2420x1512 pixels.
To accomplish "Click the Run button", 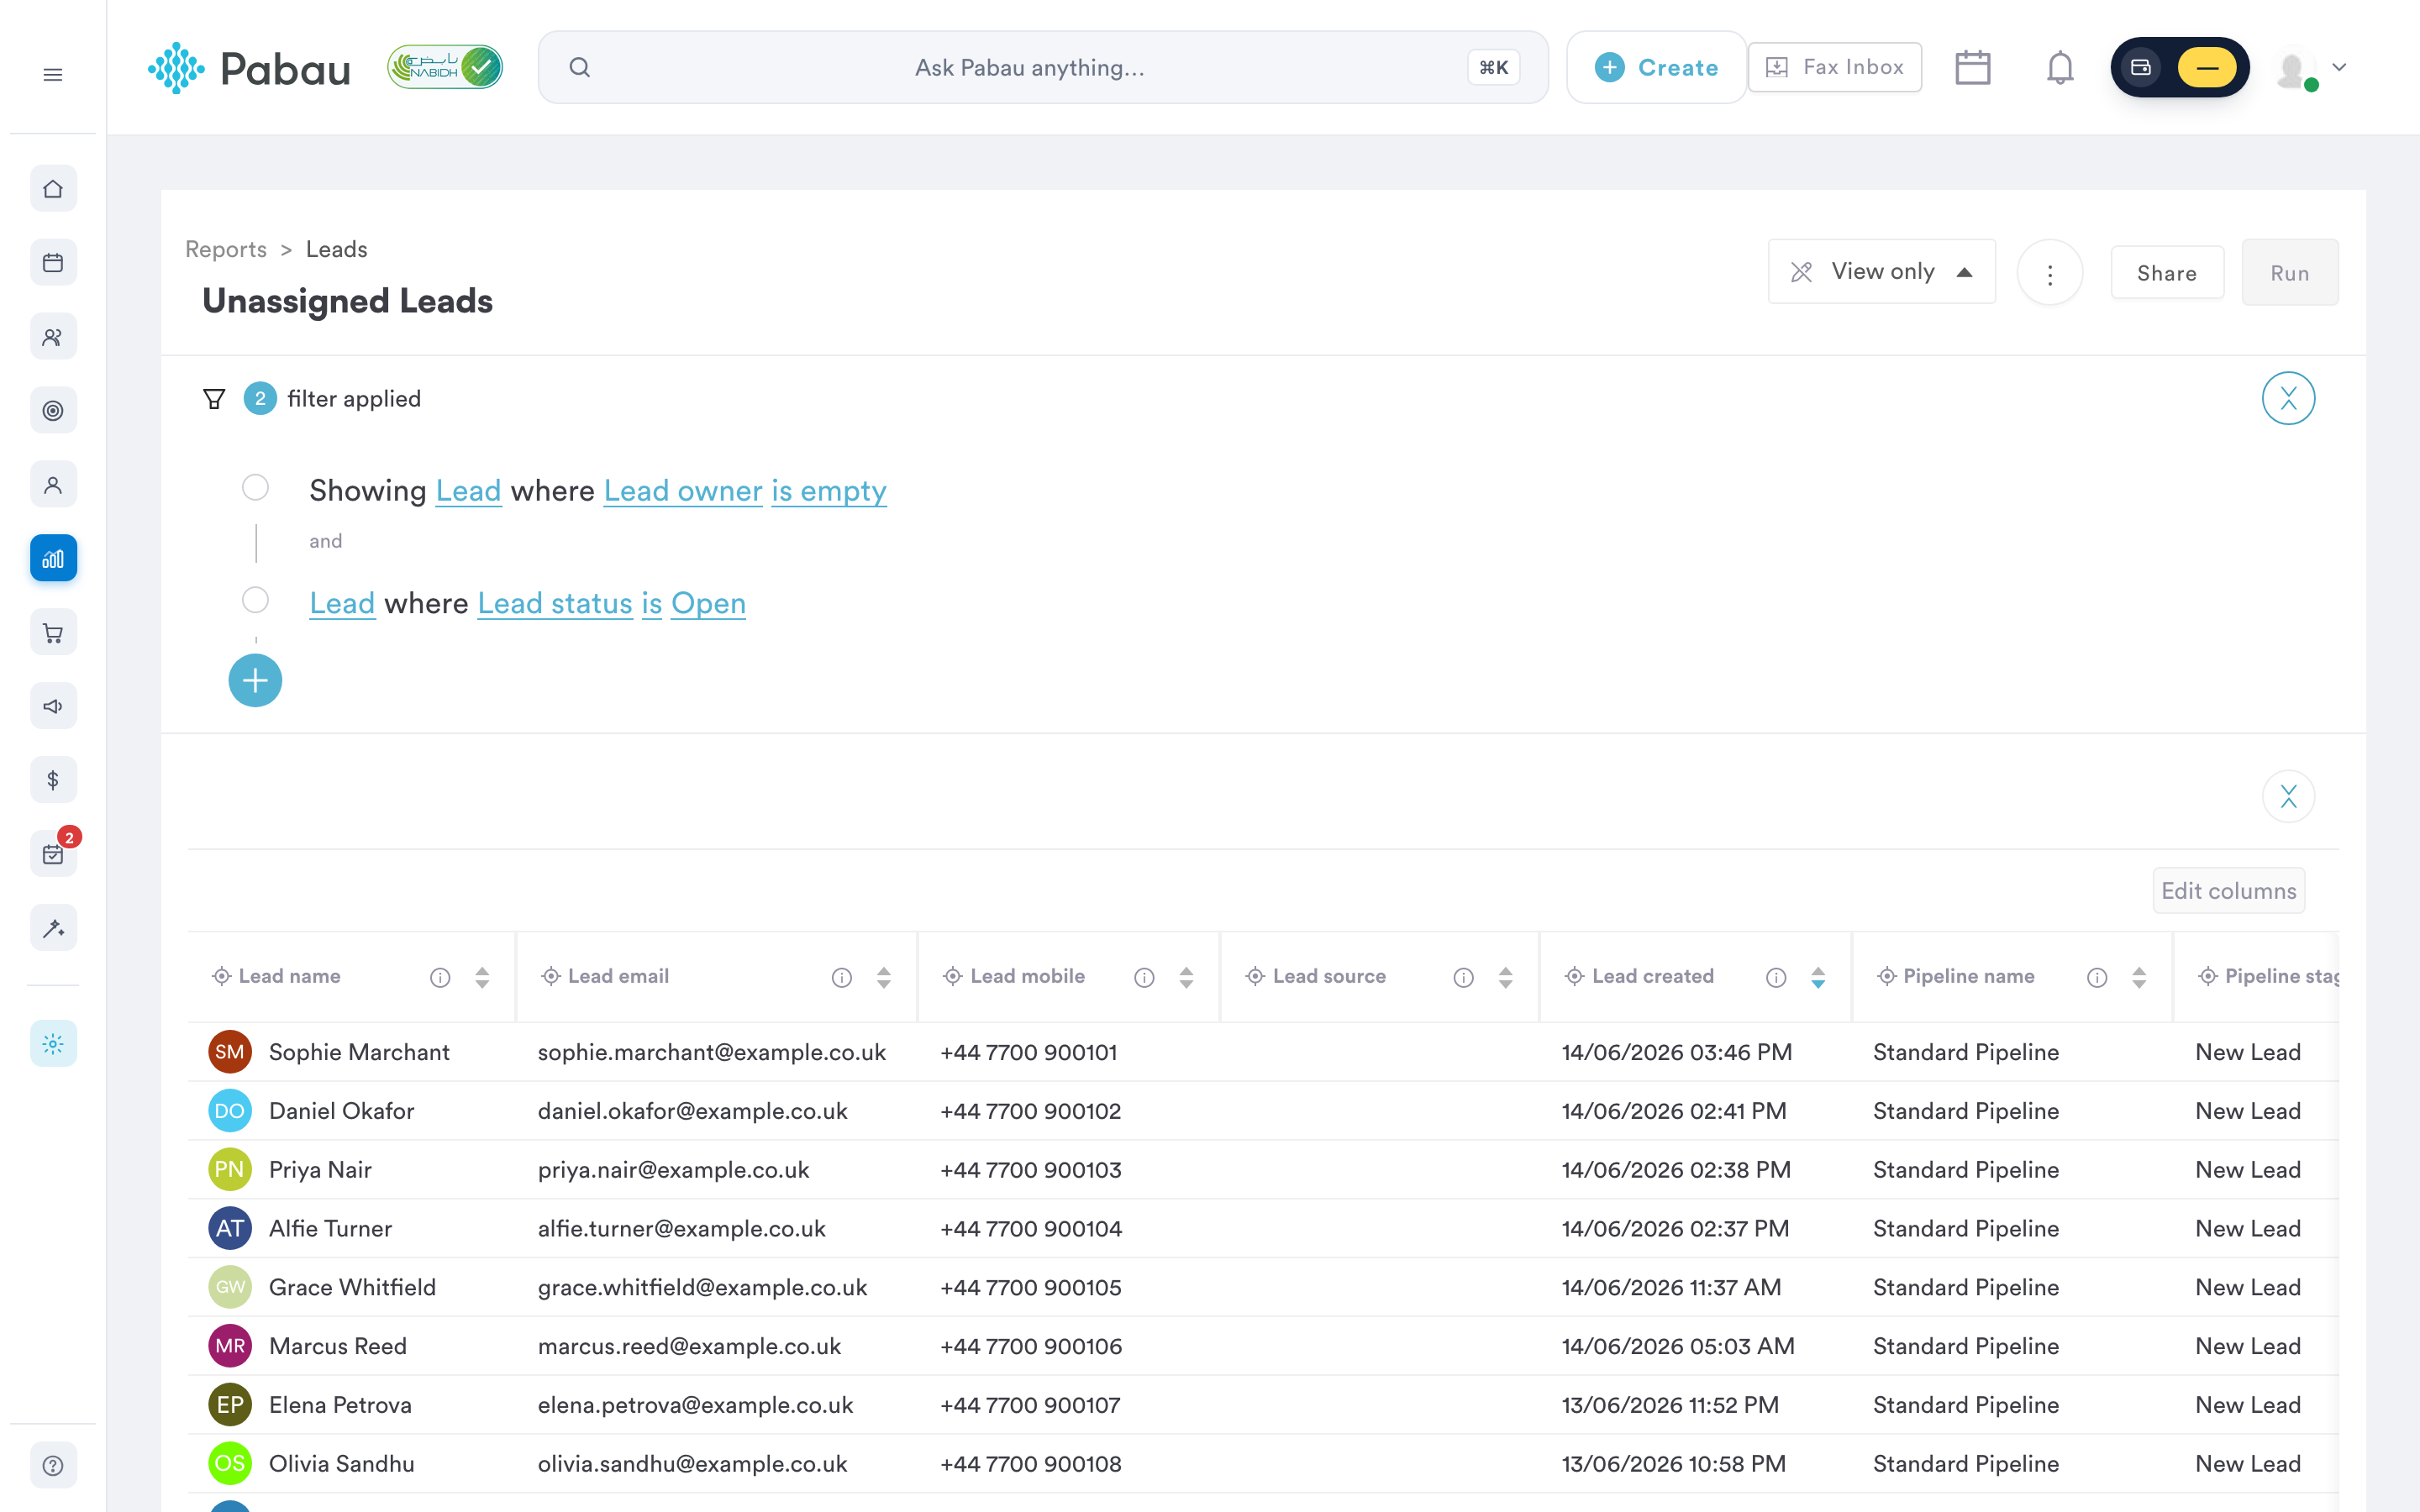I will [x=2290, y=273].
